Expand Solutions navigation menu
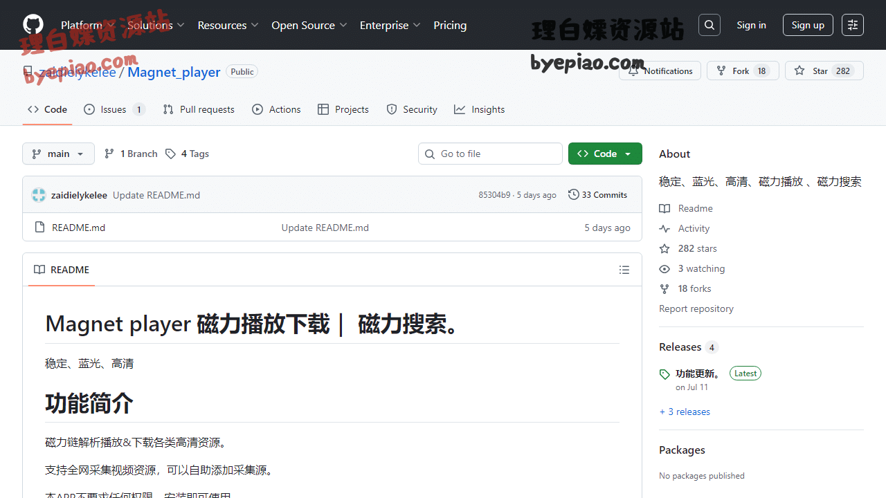Image resolution: width=886 pixels, height=498 pixels. [x=156, y=25]
